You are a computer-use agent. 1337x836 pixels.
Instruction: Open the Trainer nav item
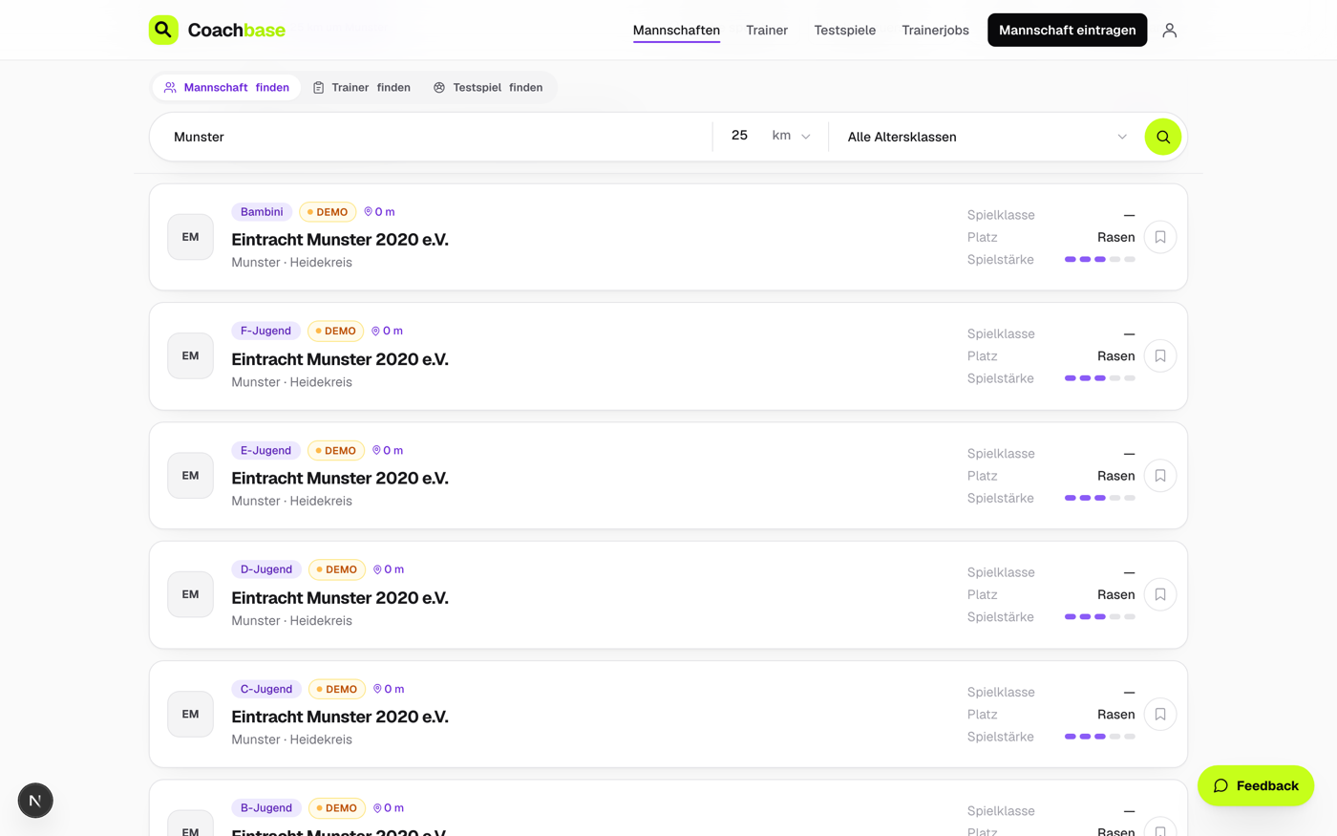tap(767, 31)
